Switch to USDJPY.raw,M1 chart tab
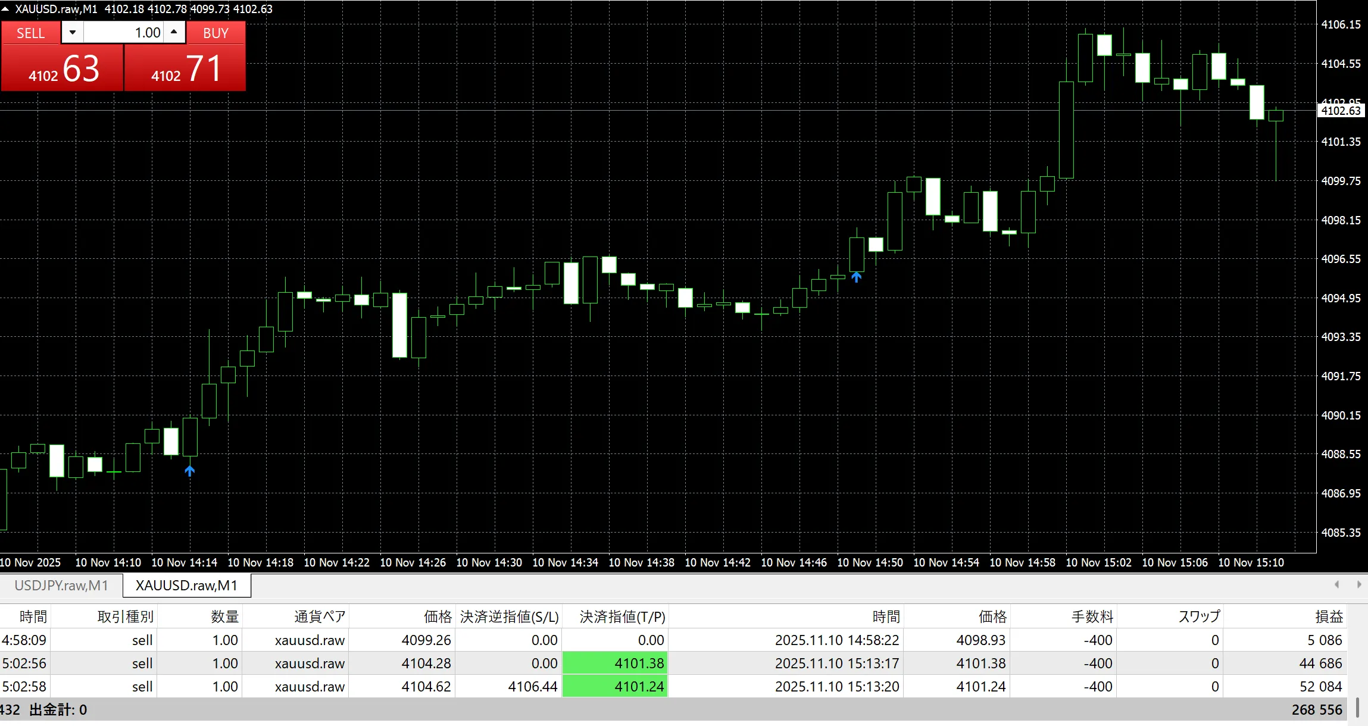Image resolution: width=1368 pixels, height=726 pixels. coord(61,586)
